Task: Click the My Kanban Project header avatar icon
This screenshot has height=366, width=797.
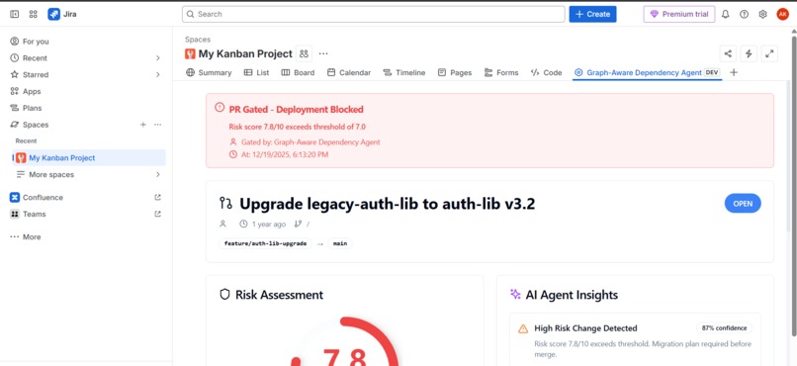Action: (x=190, y=53)
